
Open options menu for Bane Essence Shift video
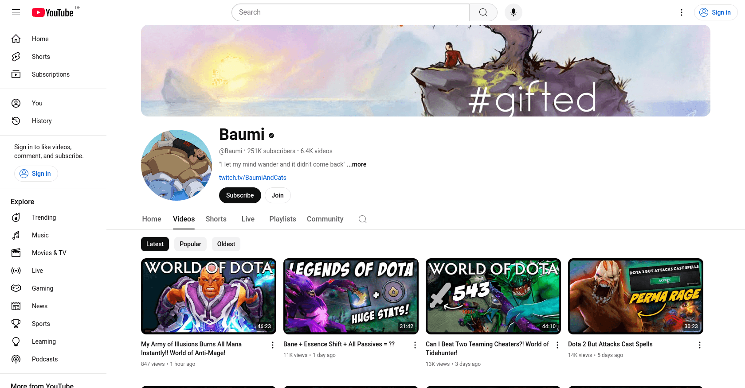tap(415, 345)
